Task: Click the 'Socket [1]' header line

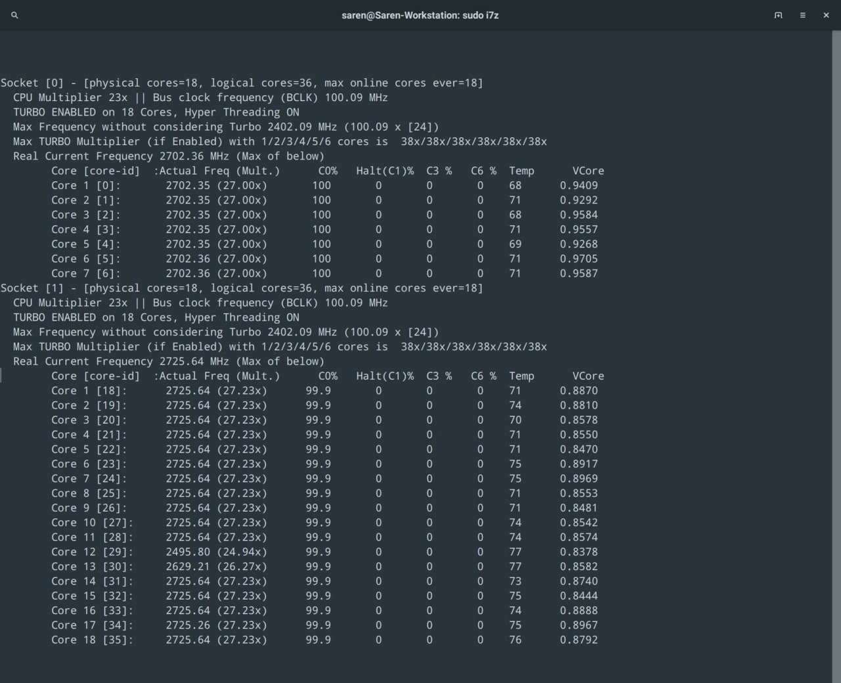Action: pos(242,288)
